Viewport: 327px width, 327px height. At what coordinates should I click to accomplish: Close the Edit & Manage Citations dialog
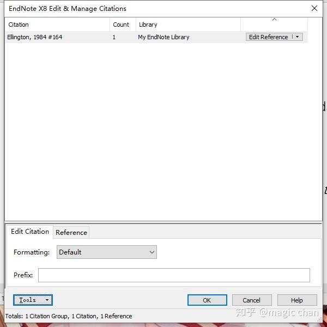[314, 8]
